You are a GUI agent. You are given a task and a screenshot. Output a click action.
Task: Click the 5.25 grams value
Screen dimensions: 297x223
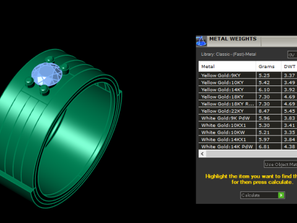tap(264, 76)
